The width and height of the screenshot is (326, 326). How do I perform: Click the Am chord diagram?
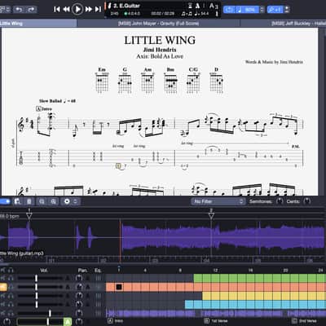pos(148,80)
